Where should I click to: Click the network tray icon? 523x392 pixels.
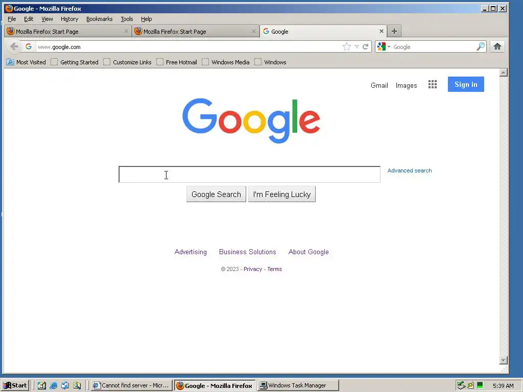tap(461, 385)
